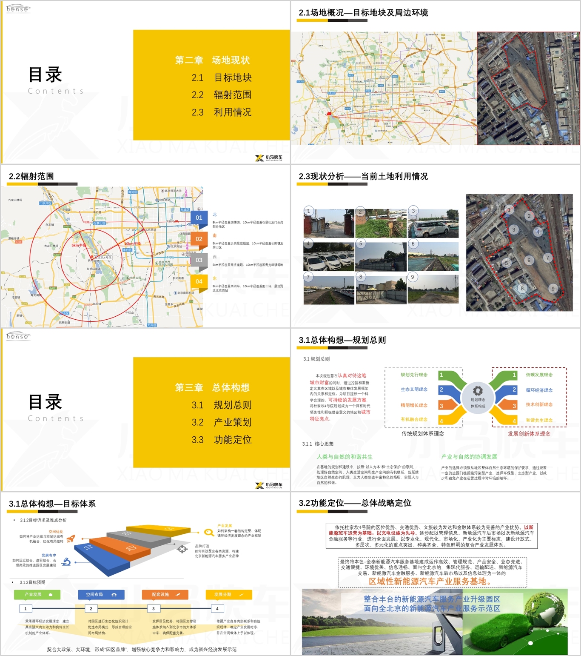Viewport: 581px width, 656px height.
Task: Click the "3.1 规划总则" contents entry
Action: tap(222, 405)
